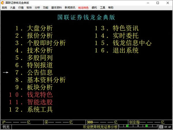
Task: Open the 行情 menu
Action: (21, 7)
